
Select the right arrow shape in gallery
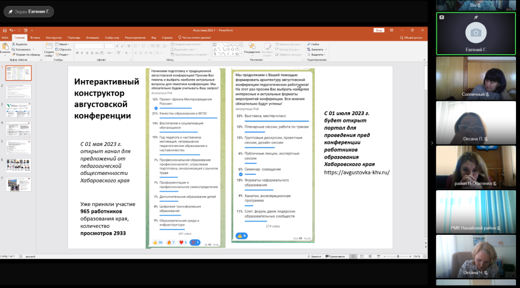(x=228, y=49)
